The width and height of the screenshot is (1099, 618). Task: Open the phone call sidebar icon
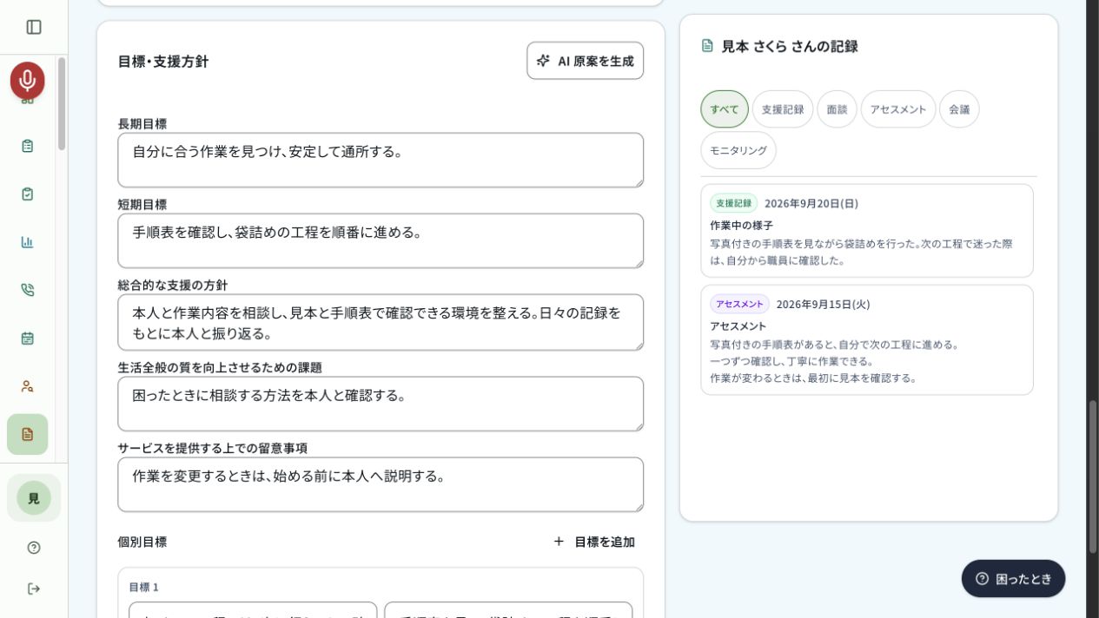click(x=28, y=290)
